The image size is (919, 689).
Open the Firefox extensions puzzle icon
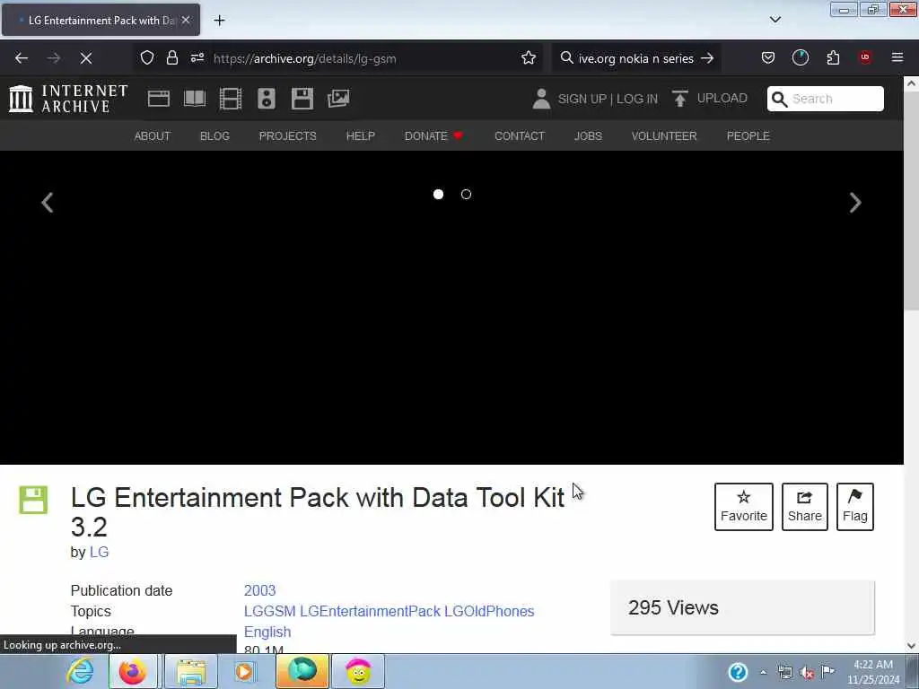tap(833, 58)
